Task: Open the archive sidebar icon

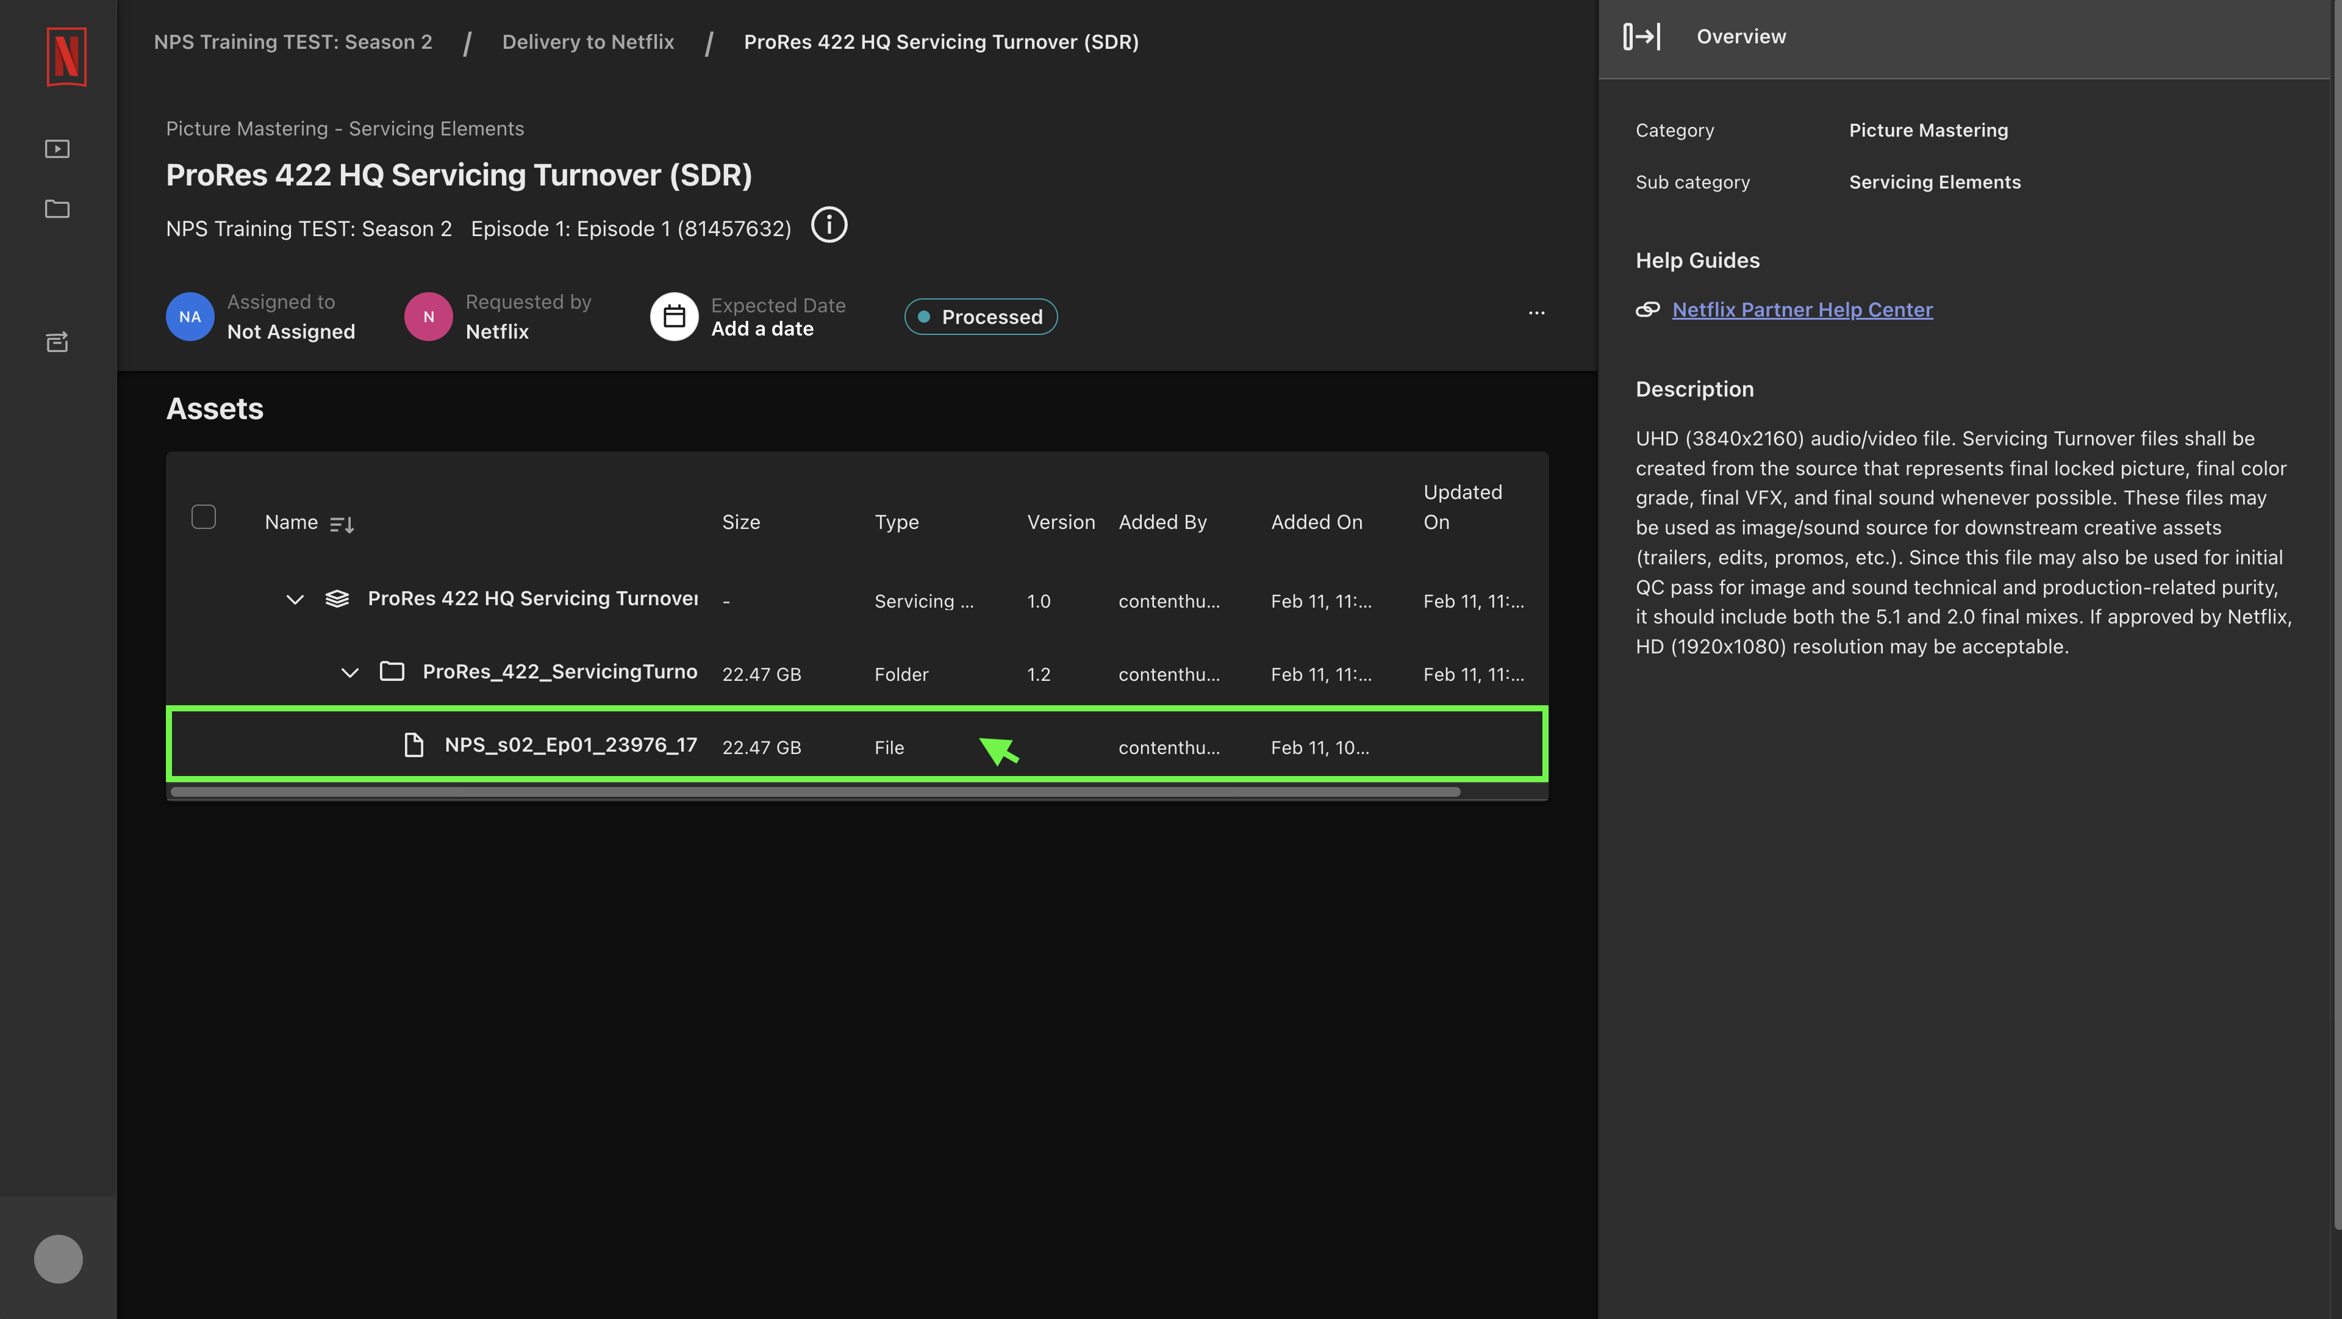Action: (x=57, y=341)
